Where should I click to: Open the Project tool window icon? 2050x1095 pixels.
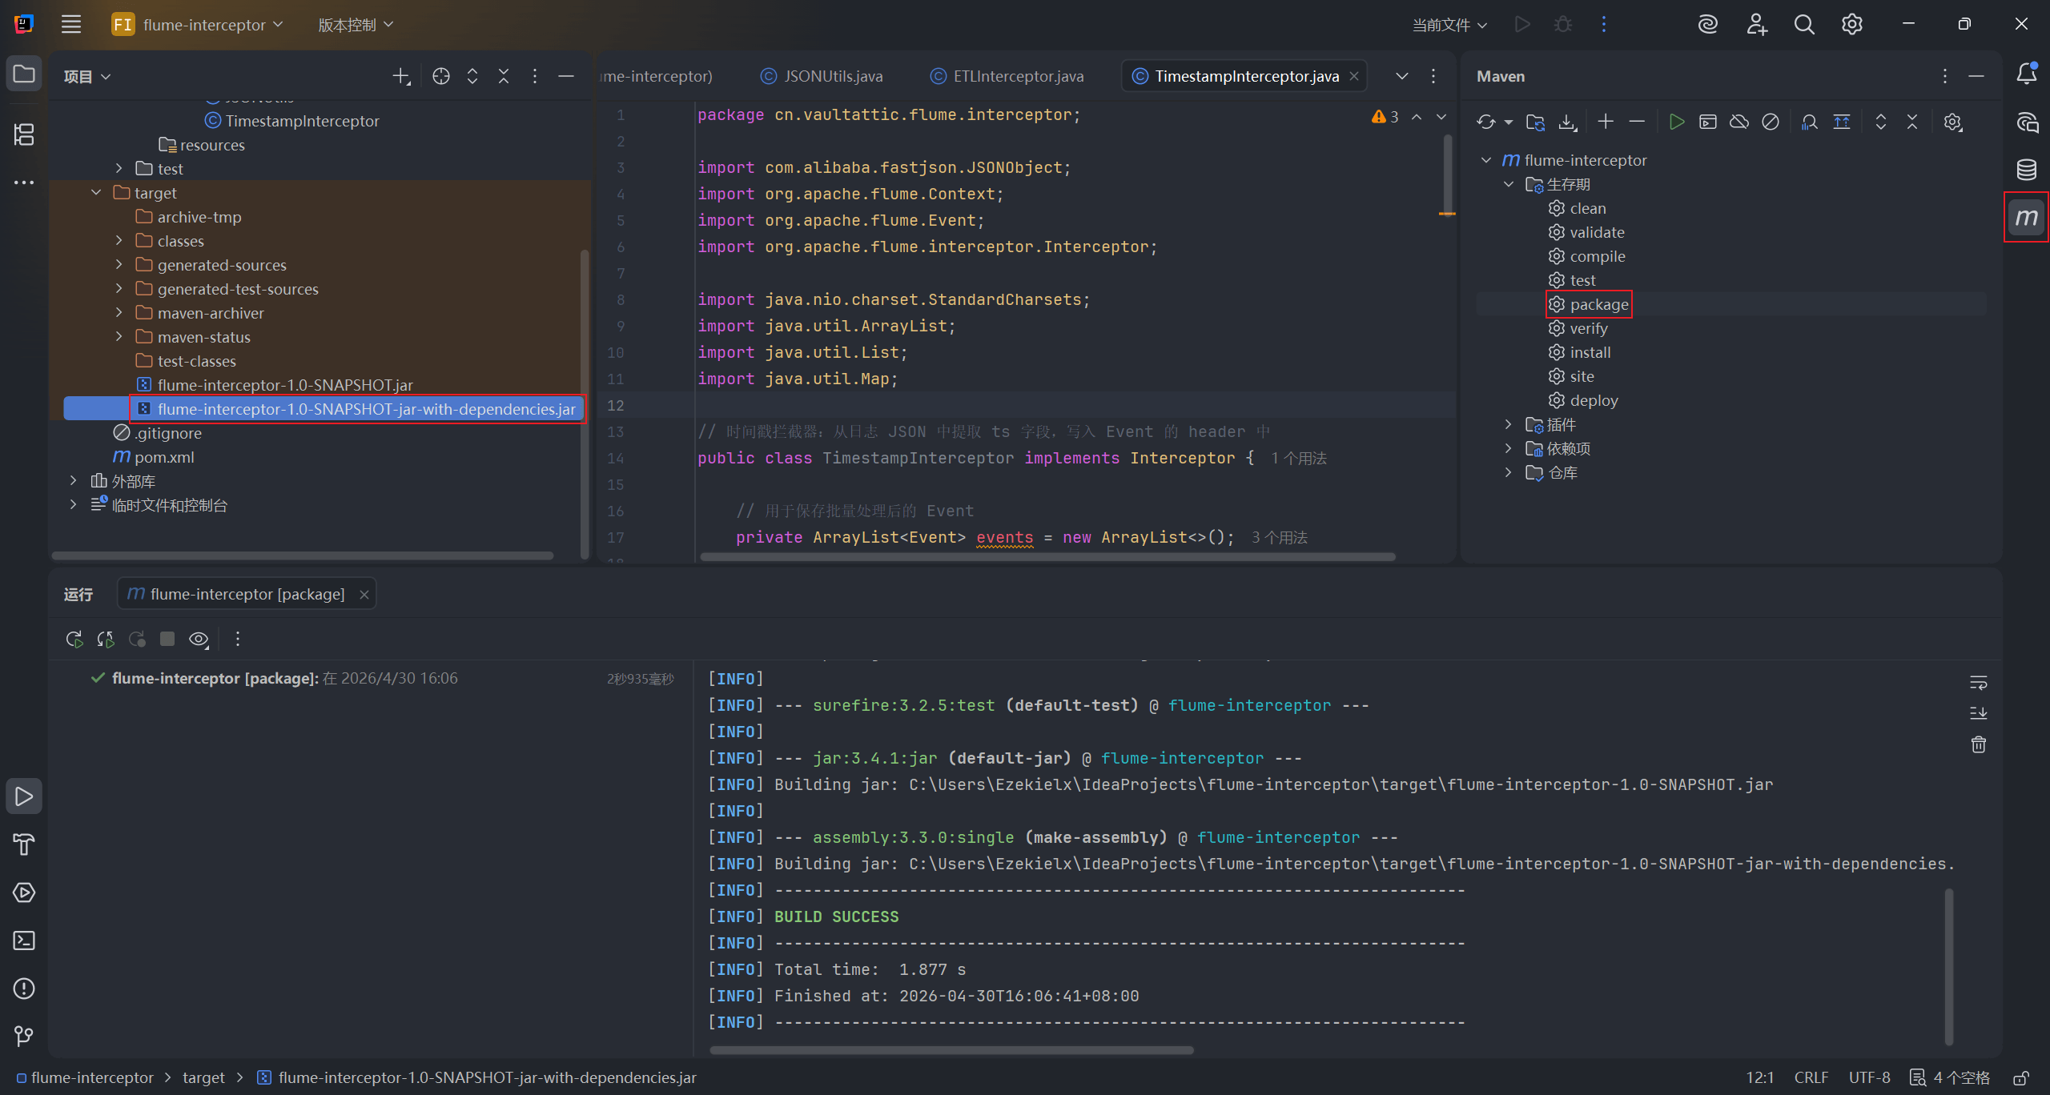coord(24,74)
